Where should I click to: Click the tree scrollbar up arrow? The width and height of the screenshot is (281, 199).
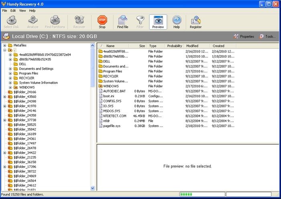pos(92,45)
